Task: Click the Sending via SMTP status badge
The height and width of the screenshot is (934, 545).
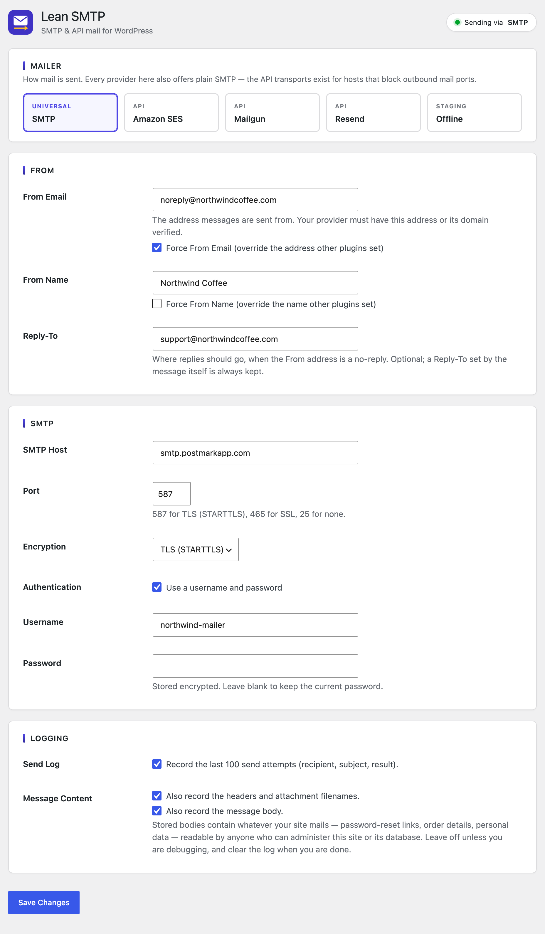Action: pyautogui.click(x=491, y=22)
